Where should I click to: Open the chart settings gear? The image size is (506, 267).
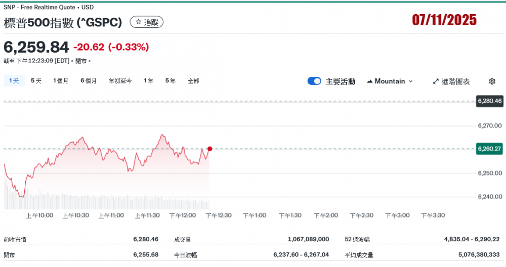pos(492,81)
